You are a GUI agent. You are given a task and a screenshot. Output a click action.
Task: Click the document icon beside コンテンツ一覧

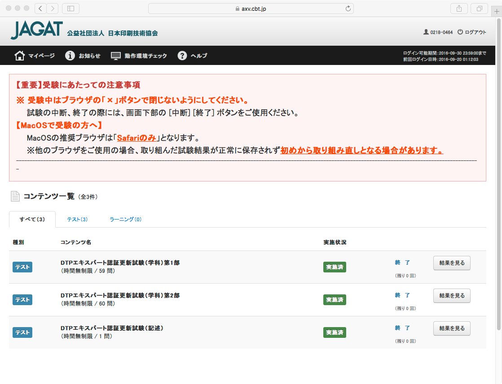coord(15,196)
